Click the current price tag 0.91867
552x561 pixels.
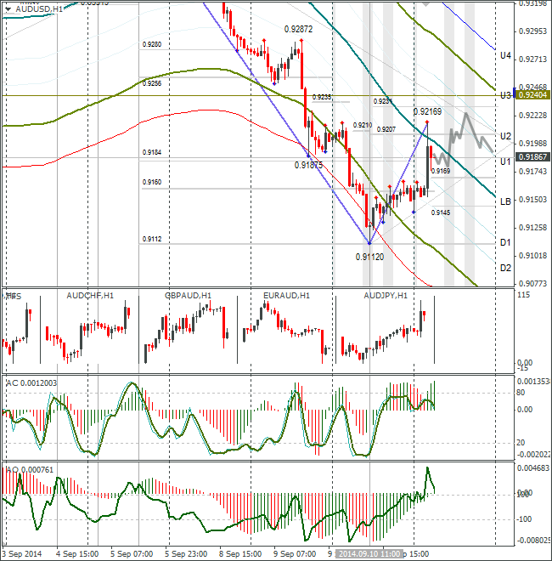(x=532, y=156)
